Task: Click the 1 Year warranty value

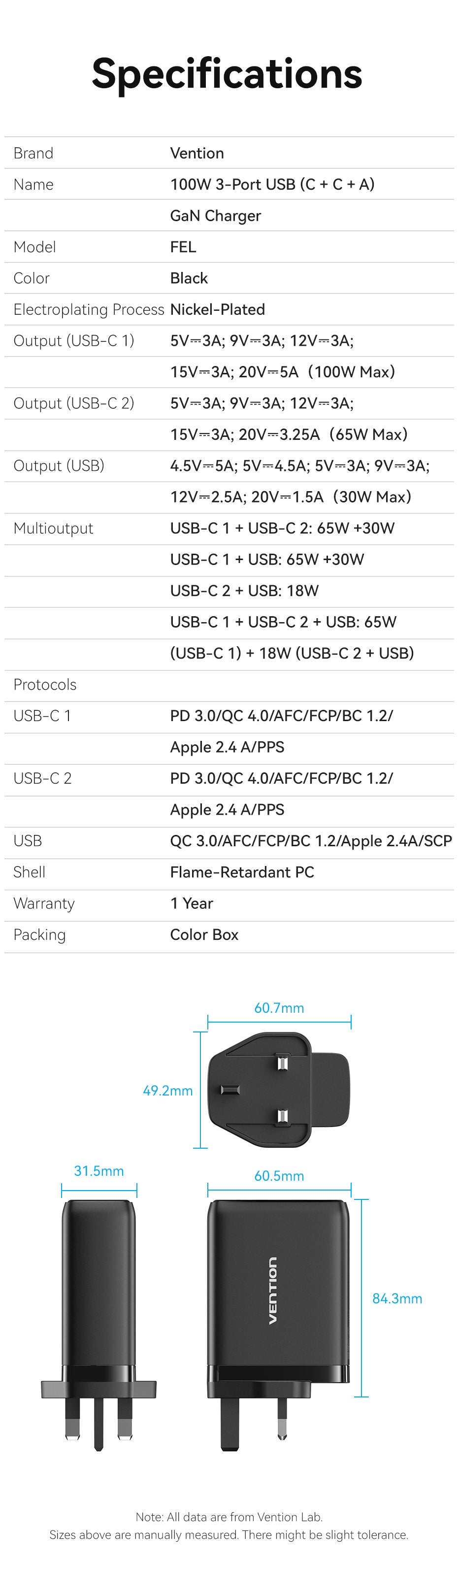Action: pyautogui.click(x=191, y=903)
